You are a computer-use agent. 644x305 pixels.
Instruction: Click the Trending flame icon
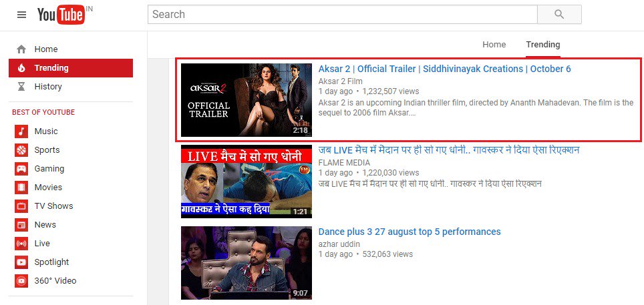[21, 68]
